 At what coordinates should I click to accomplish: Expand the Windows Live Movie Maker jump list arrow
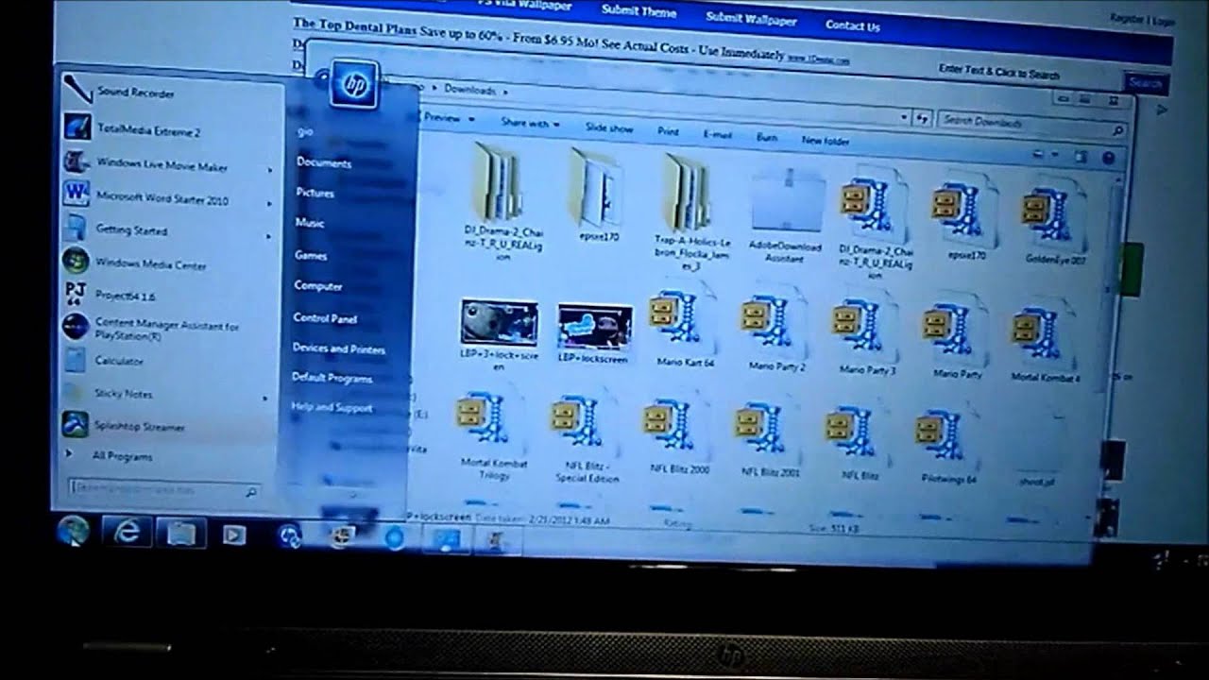pos(269,170)
